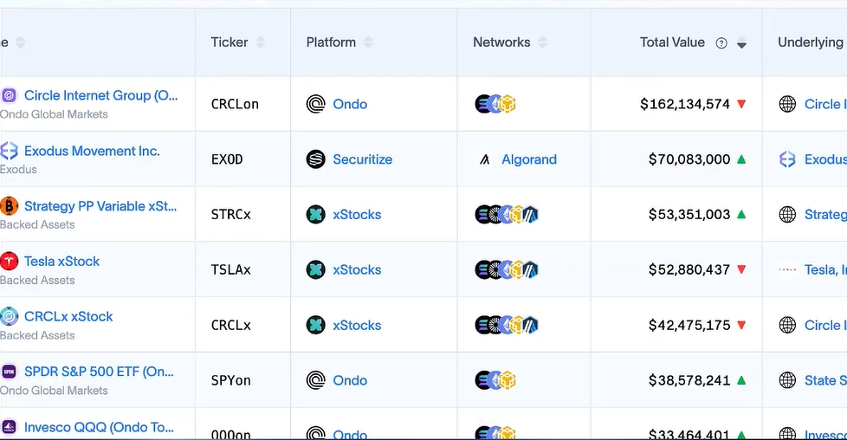Viewport: 847px width, 440px height.
Task: Open the Tesla underlying link in TSLAx row
Action: click(x=825, y=269)
